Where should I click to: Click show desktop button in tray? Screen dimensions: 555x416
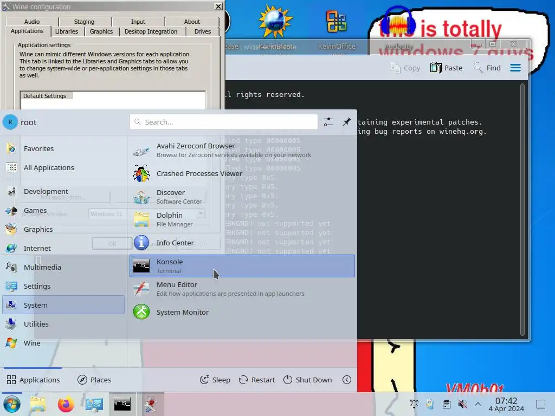tap(541, 404)
